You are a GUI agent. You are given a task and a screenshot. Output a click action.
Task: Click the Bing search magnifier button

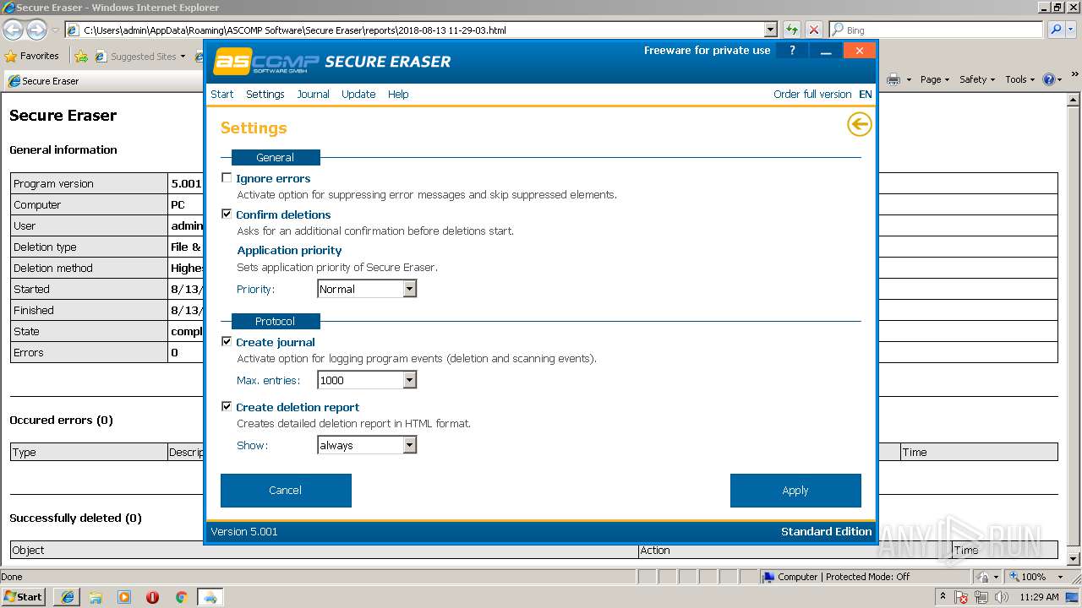[1056, 30]
